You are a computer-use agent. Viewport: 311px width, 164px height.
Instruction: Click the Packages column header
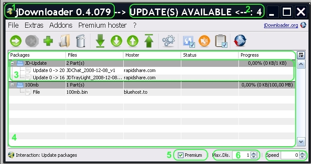coord(37,55)
